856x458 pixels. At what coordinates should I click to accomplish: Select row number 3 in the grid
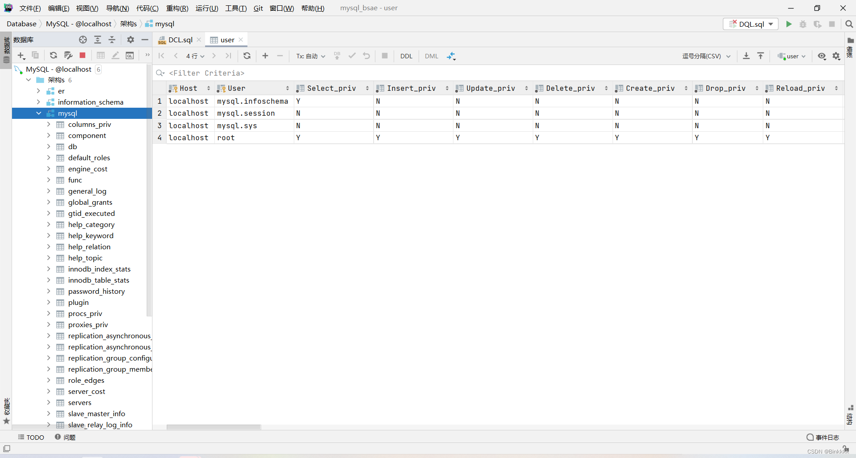pyautogui.click(x=160, y=126)
